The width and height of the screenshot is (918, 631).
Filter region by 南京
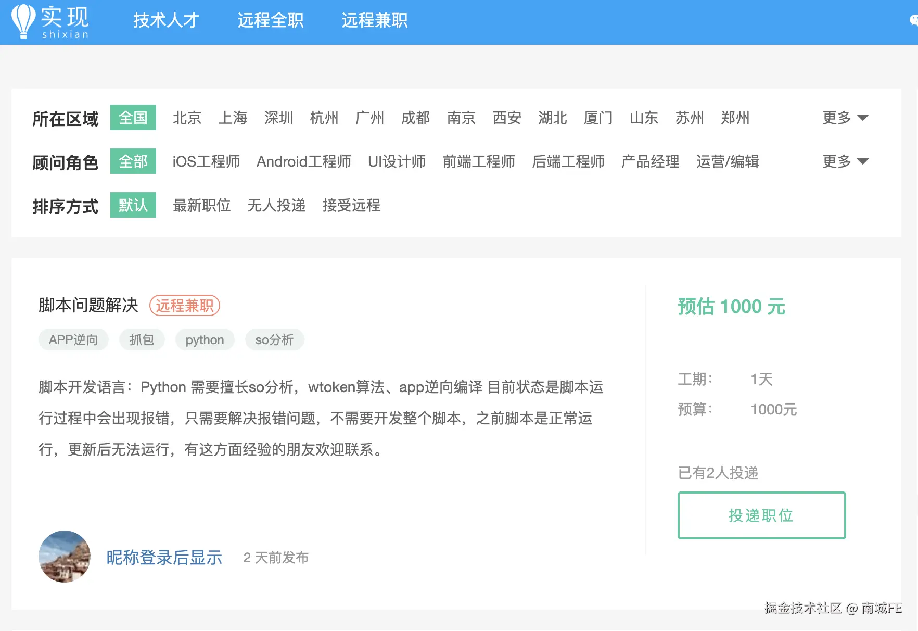coord(461,118)
